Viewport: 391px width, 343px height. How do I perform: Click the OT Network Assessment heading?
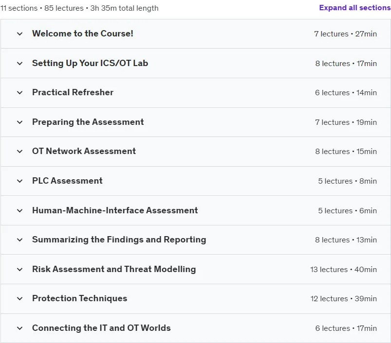point(84,151)
